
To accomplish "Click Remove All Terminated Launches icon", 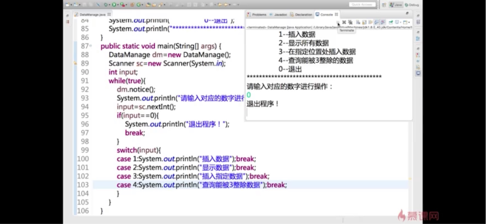I will 350,22.
